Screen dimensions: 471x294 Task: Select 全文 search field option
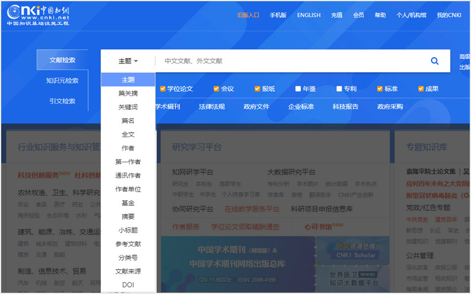pos(128,135)
